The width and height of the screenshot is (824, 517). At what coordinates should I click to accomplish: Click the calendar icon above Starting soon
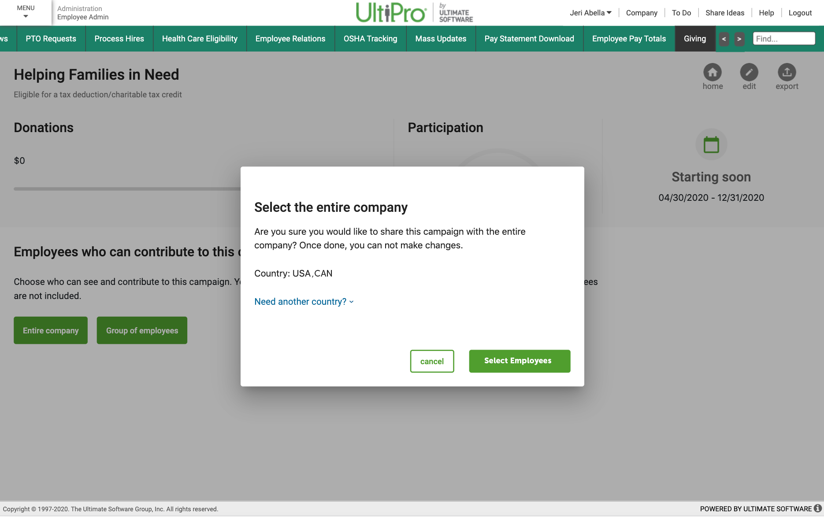tap(711, 144)
